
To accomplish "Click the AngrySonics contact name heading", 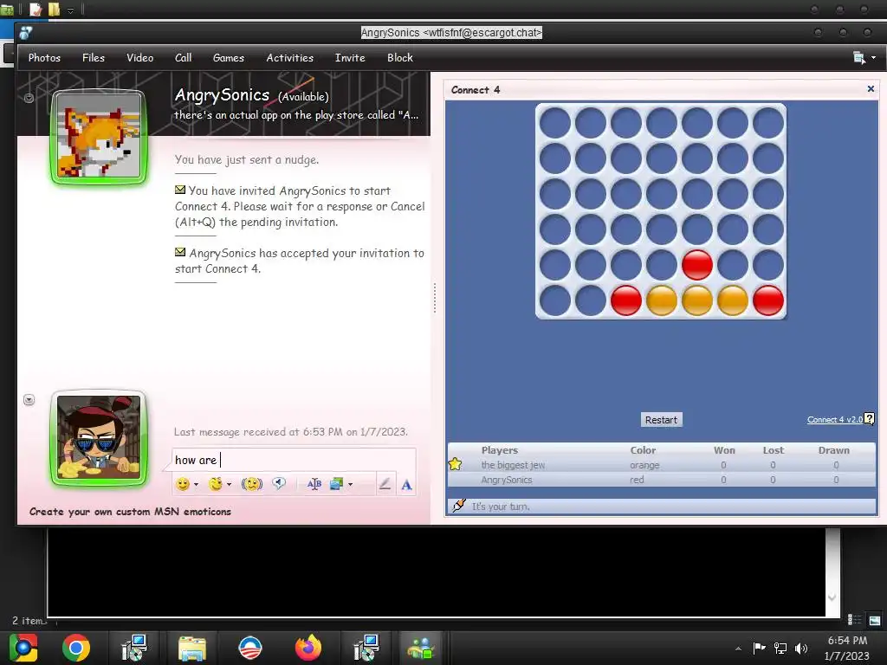I will [222, 95].
